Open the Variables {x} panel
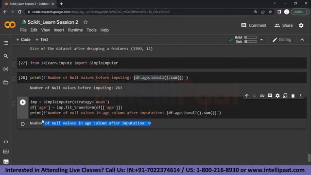Screen dimensions: 311x175 point(6,69)
